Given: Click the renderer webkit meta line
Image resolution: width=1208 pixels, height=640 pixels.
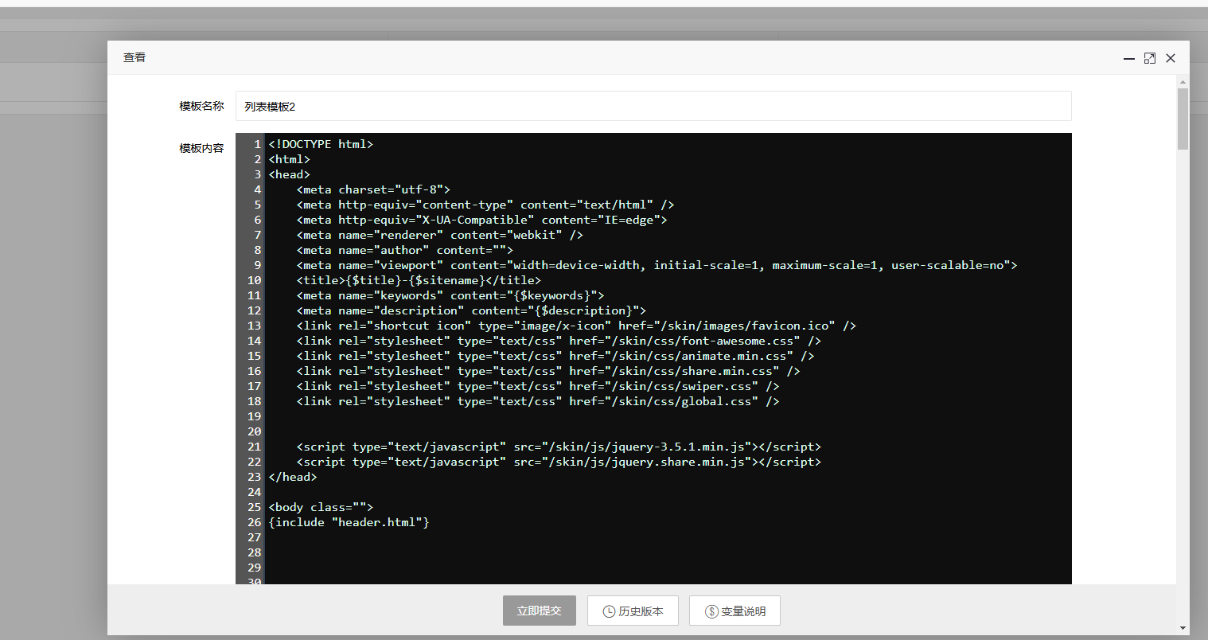Looking at the screenshot, I should point(440,235).
